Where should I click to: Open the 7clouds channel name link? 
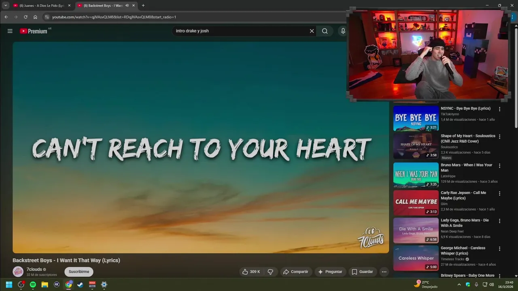point(34,269)
